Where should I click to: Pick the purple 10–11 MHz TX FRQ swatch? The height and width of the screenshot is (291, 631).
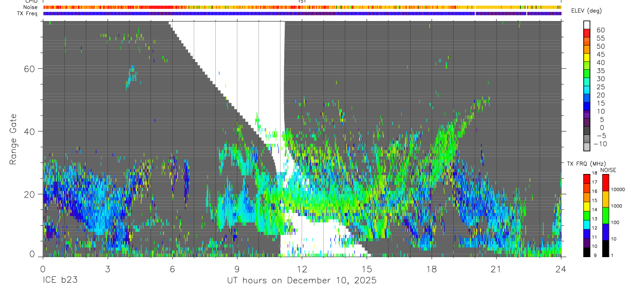click(587, 242)
